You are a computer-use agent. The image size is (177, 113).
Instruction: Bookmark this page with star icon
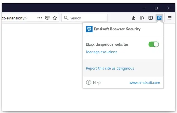[55, 18]
